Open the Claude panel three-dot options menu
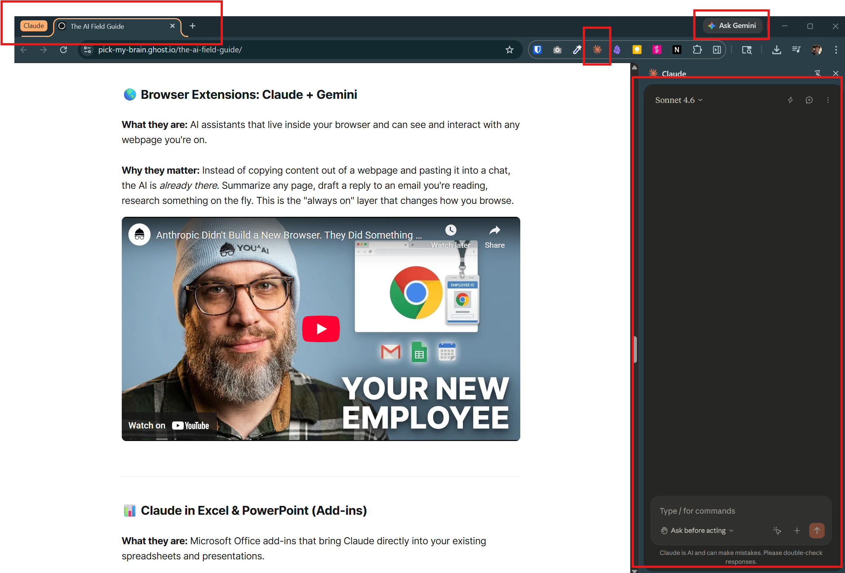 828,100
